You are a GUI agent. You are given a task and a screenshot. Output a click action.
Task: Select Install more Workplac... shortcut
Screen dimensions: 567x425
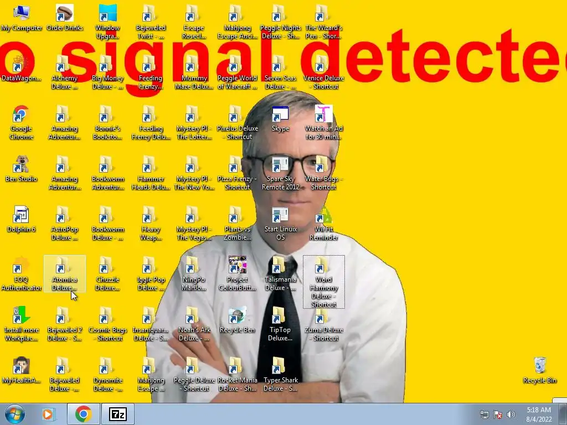(22, 324)
